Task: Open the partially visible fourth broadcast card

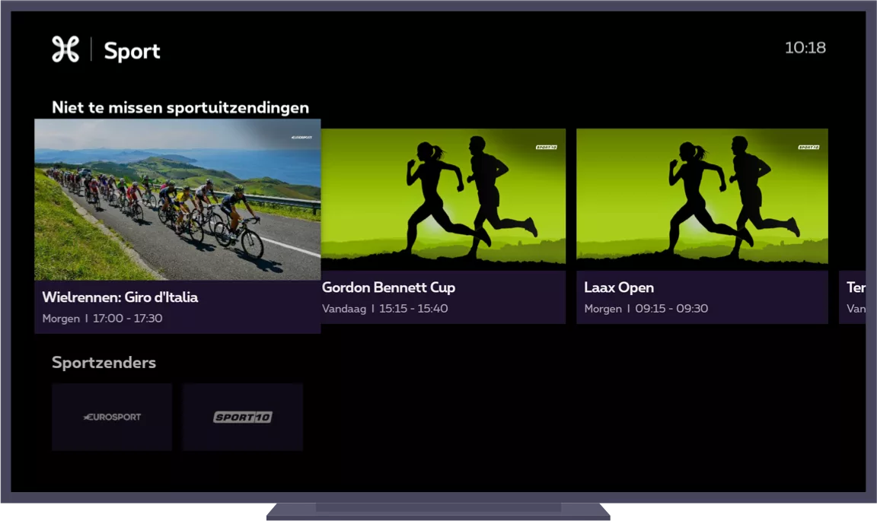Action: tap(853, 297)
